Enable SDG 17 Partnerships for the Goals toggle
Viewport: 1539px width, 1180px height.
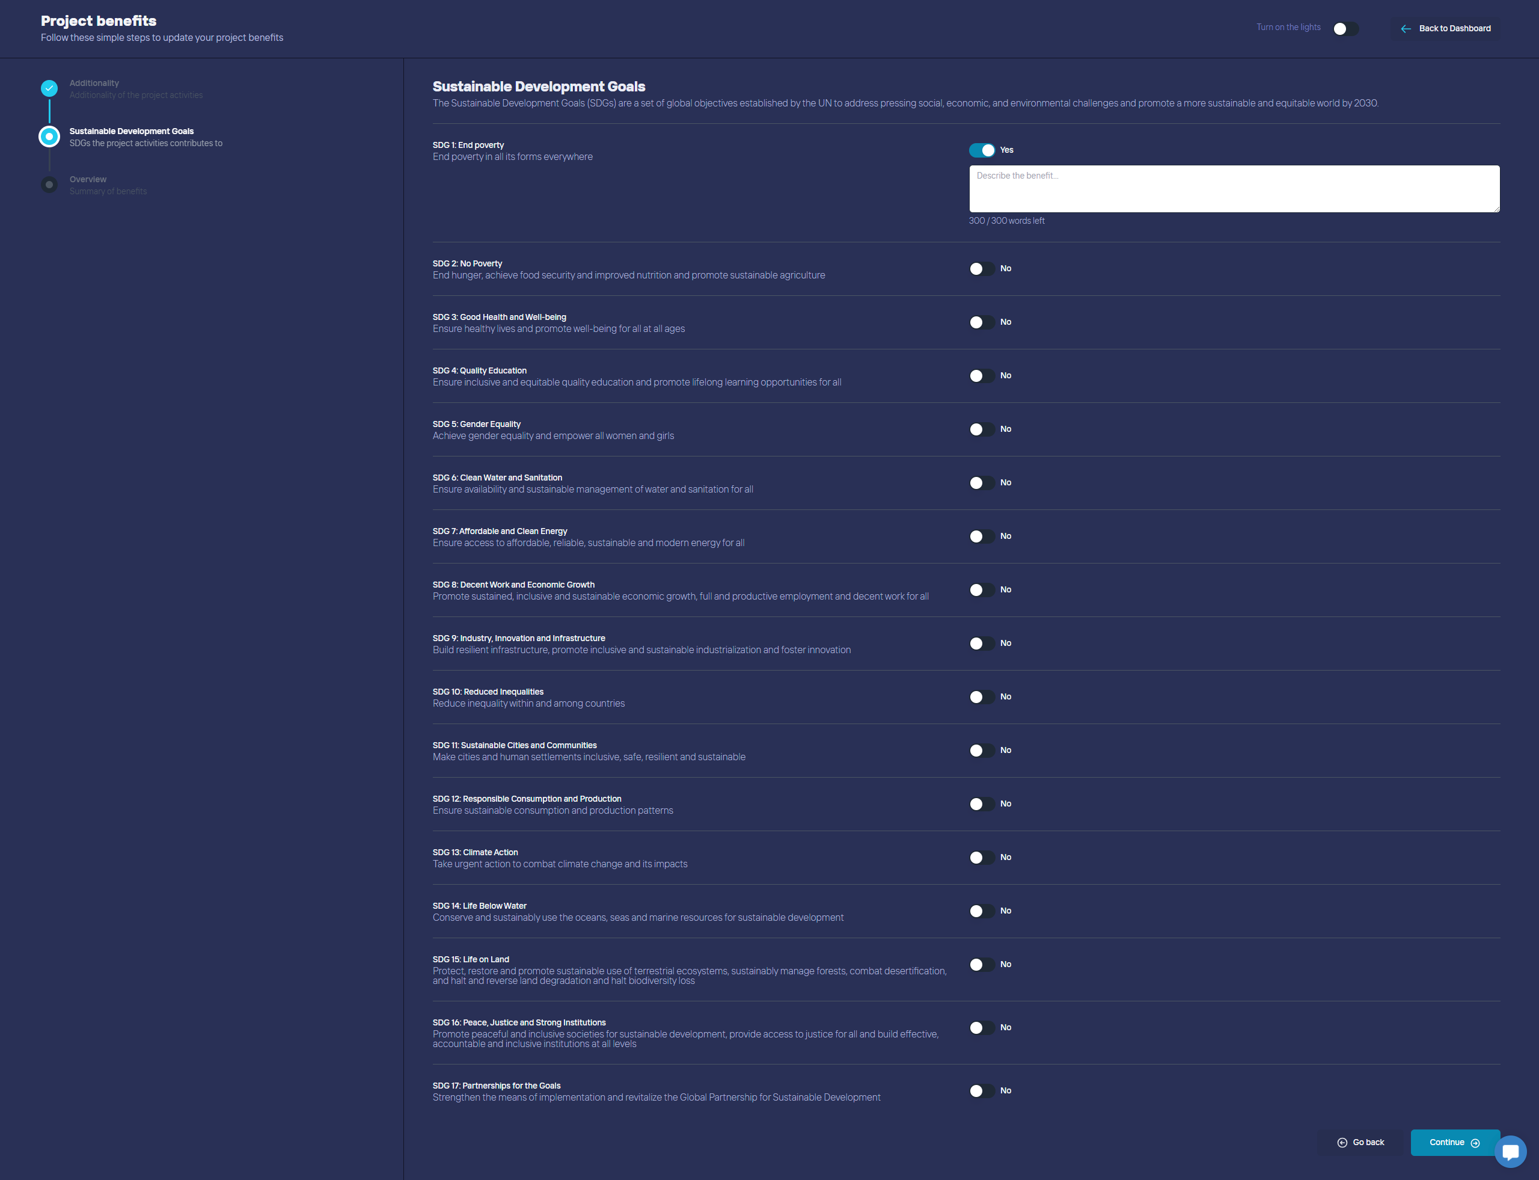[982, 1091]
